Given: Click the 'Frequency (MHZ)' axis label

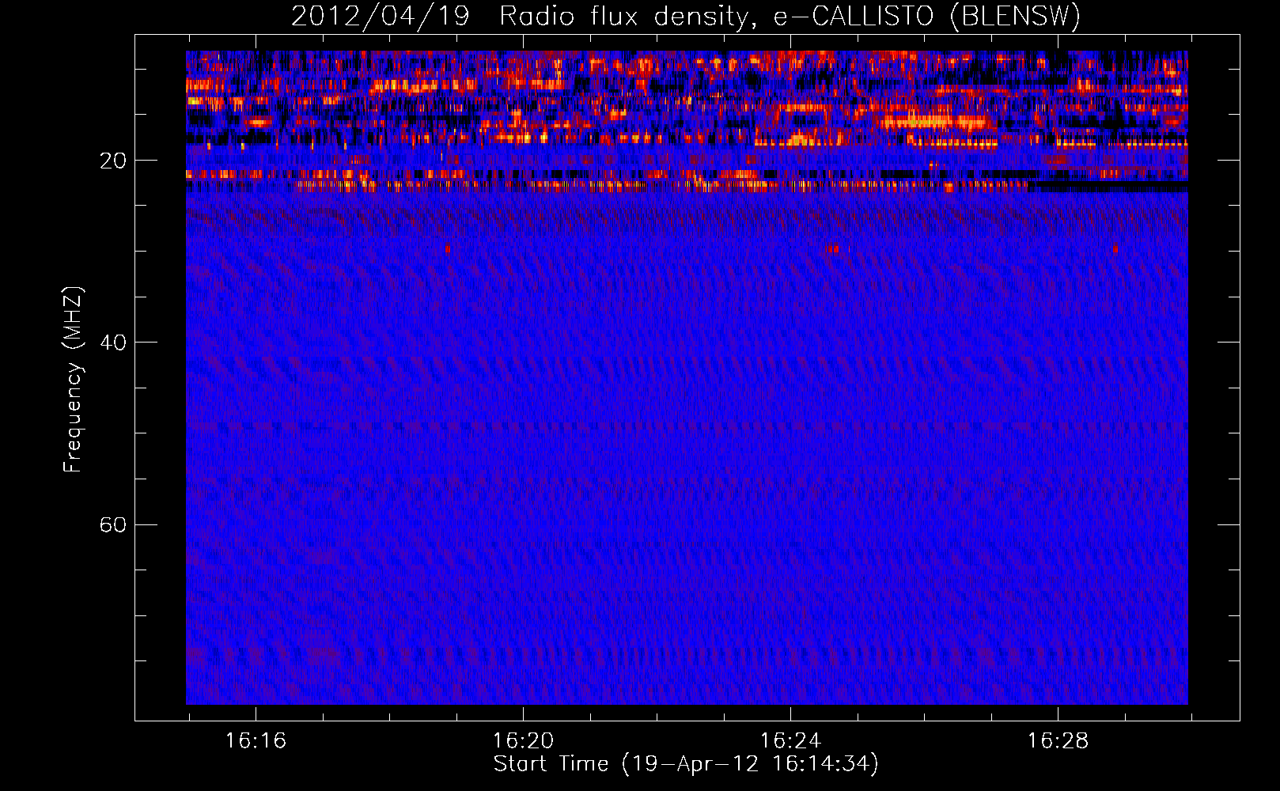Looking at the screenshot, I should click(73, 380).
